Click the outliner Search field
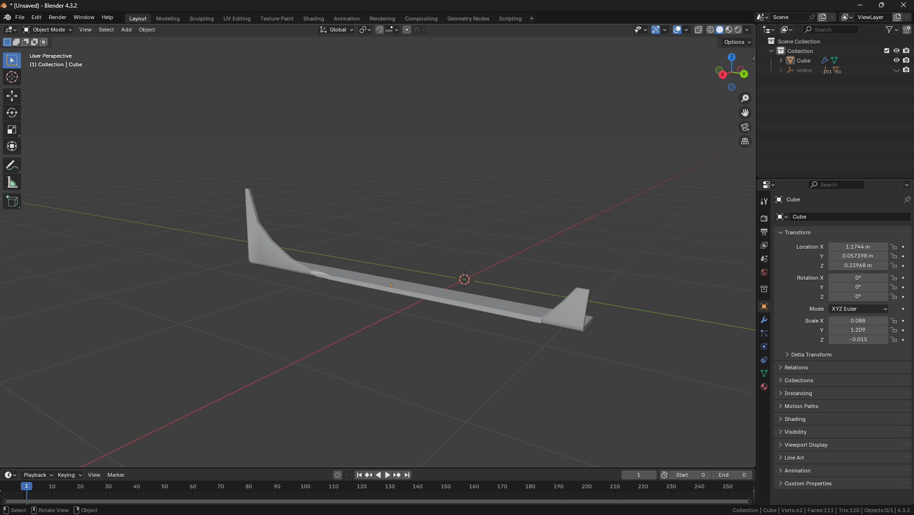This screenshot has height=515, width=914. (831, 30)
